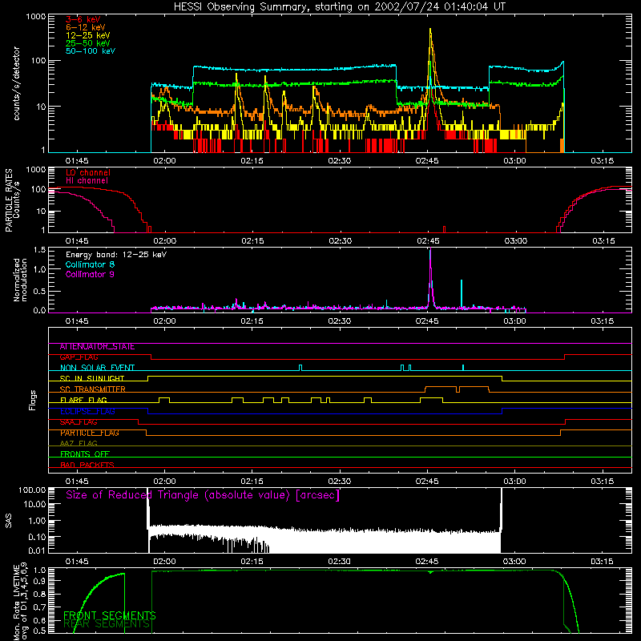This screenshot has height=641, width=641.
Task: Click the FRONT SEGMENTS legend label
Action: pos(110,615)
